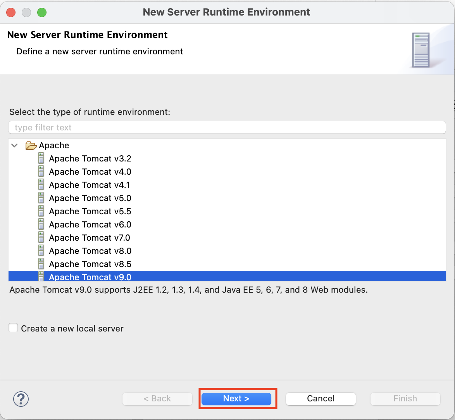455x420 pixels.
Task: Click the disabled Finish button
Action: click(405, 399)
